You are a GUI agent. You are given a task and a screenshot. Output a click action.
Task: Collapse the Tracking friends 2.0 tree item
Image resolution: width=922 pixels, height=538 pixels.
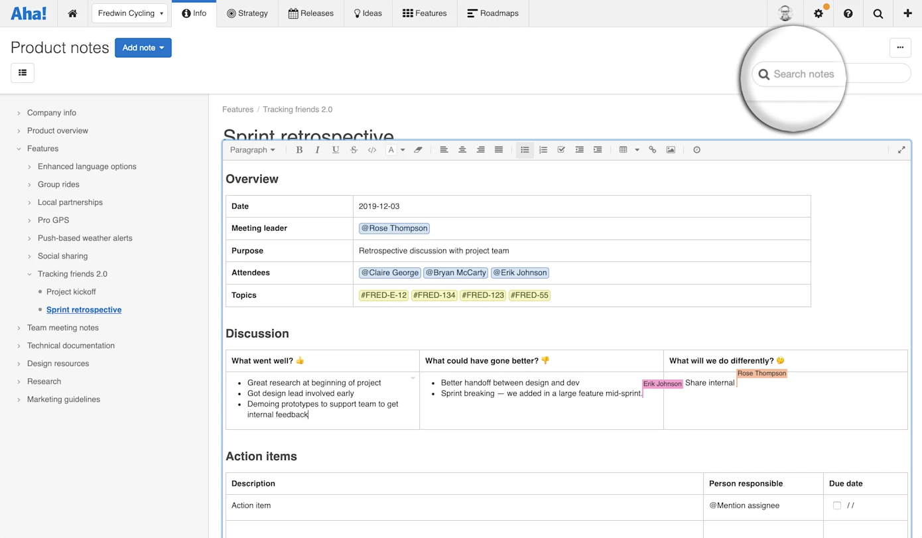coord(29,273)
